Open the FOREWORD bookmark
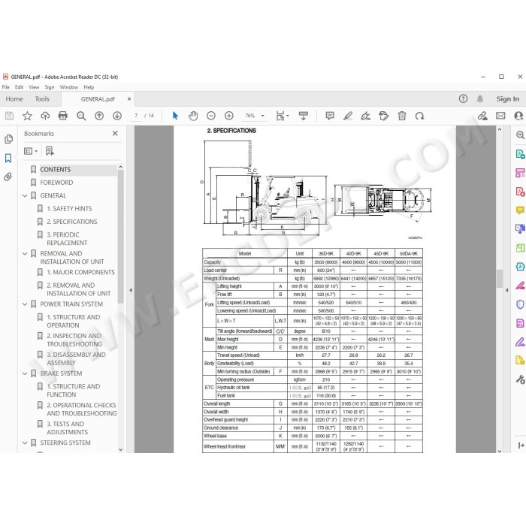This screenshot has width=526, height=526. point(56,183)
